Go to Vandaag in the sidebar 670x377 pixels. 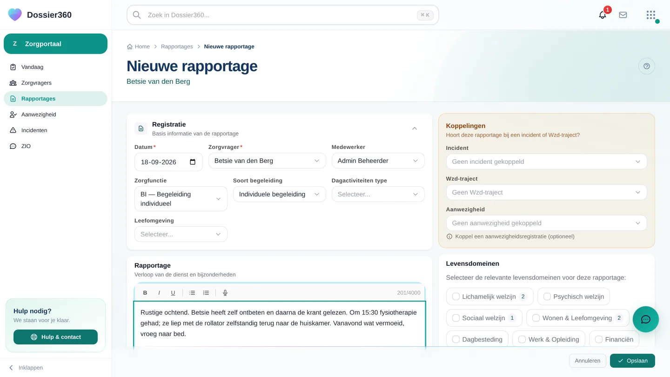[55, 67]
